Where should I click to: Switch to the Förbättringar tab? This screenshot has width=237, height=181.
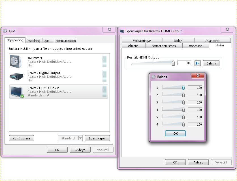[x=142, y=41]
